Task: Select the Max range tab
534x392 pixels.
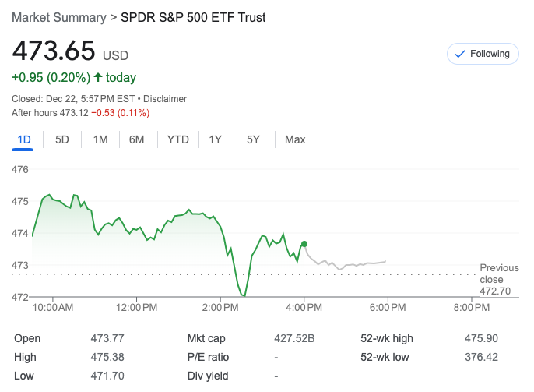Action: (x=295, y=139)
